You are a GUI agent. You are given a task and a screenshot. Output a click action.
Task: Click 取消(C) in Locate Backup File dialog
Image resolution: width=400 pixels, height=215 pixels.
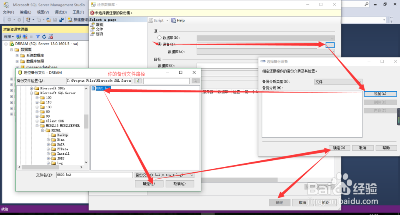point(180,184)
